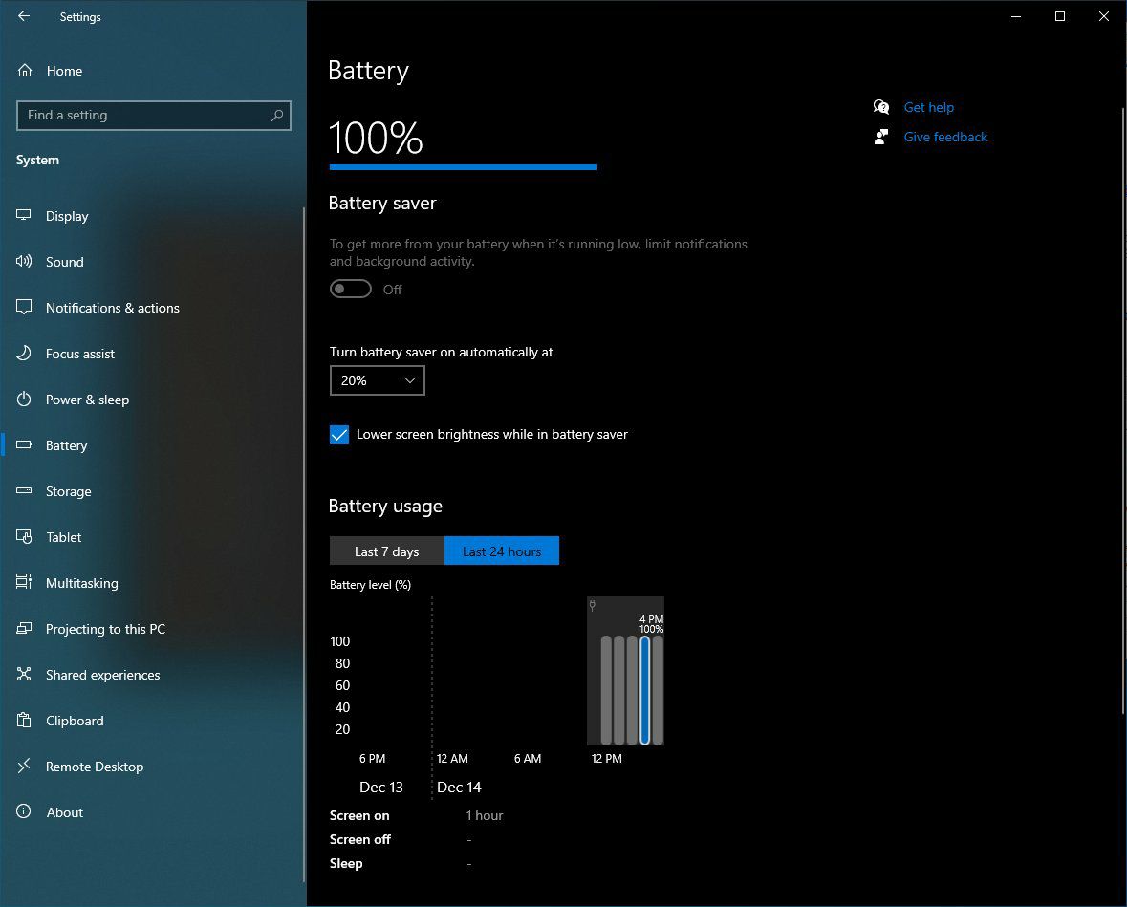
Task: Click the back arrow in Settings
Action: 24,16
